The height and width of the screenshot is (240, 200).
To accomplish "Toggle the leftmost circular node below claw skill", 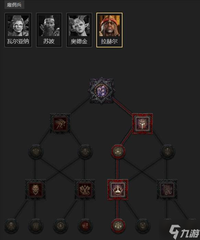I will pyautogui.click(x=36, y=151).
